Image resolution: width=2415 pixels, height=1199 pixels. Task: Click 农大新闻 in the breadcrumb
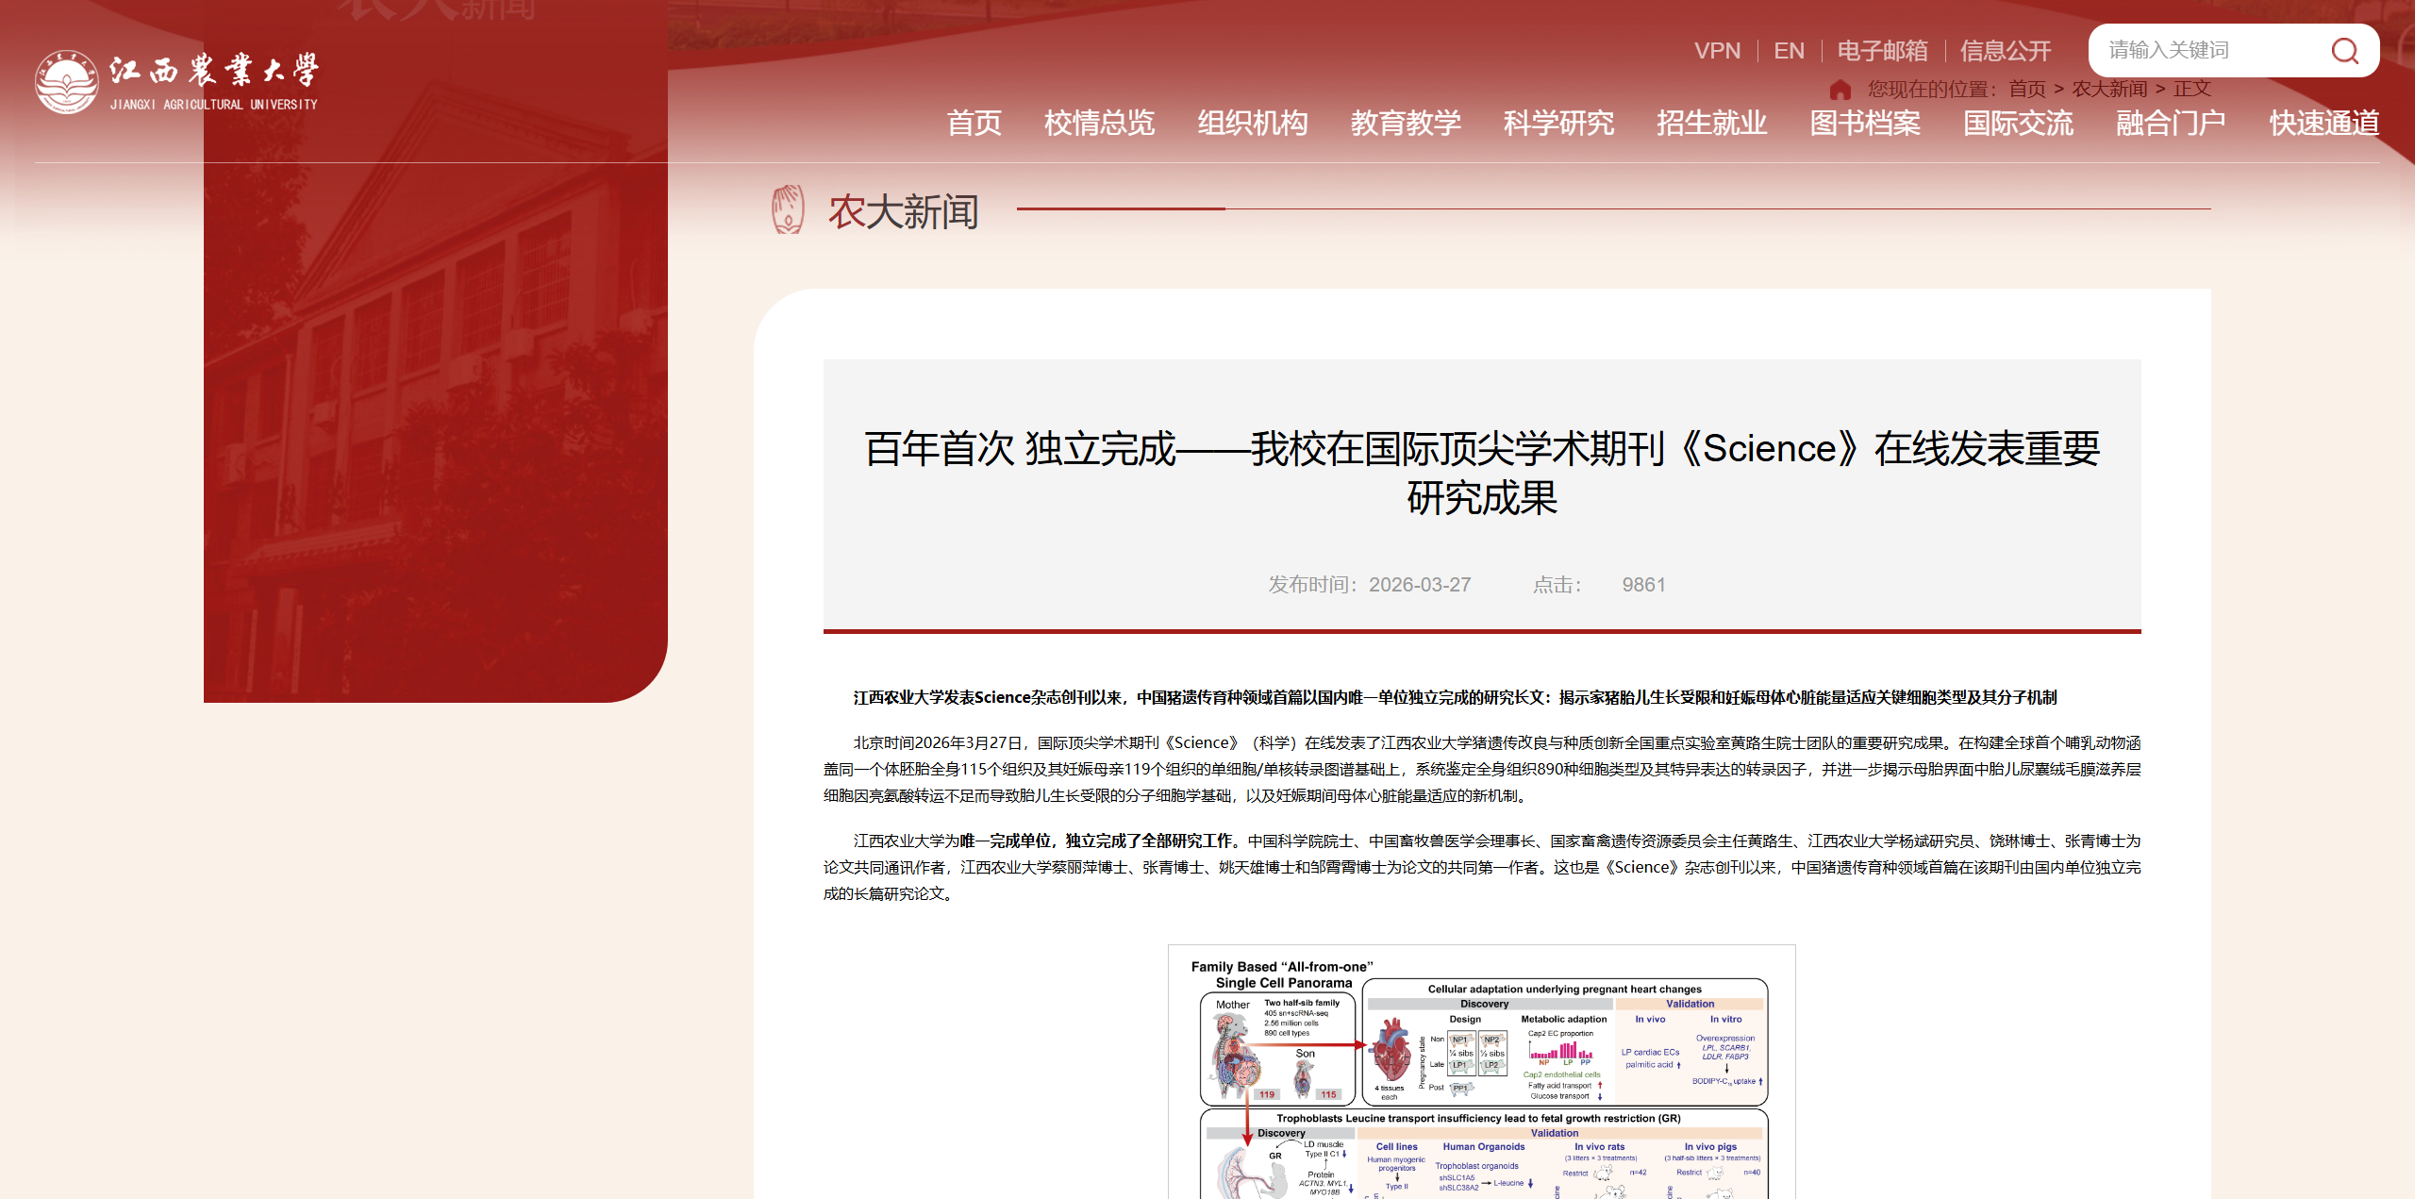point(2109,90)
